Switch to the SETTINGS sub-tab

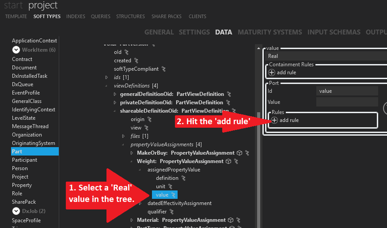194,32
